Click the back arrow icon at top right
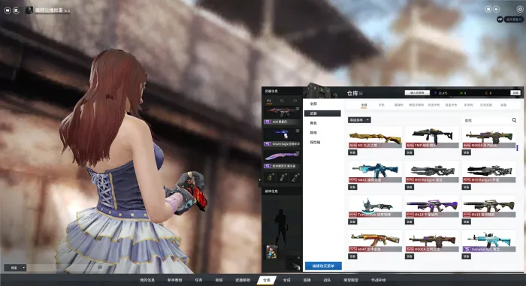This screenshot has height=286, width=526. tap(497, 10)
